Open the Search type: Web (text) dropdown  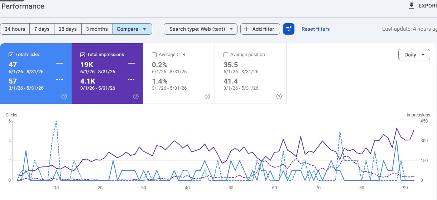pyautogui.click(x=201, y=29)
